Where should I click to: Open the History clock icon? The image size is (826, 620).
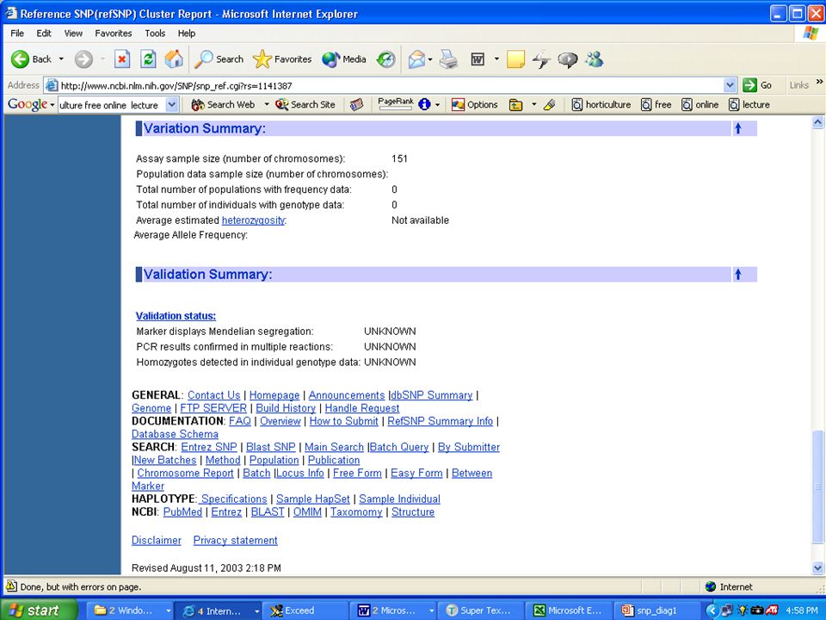click(x=385, y=59)
